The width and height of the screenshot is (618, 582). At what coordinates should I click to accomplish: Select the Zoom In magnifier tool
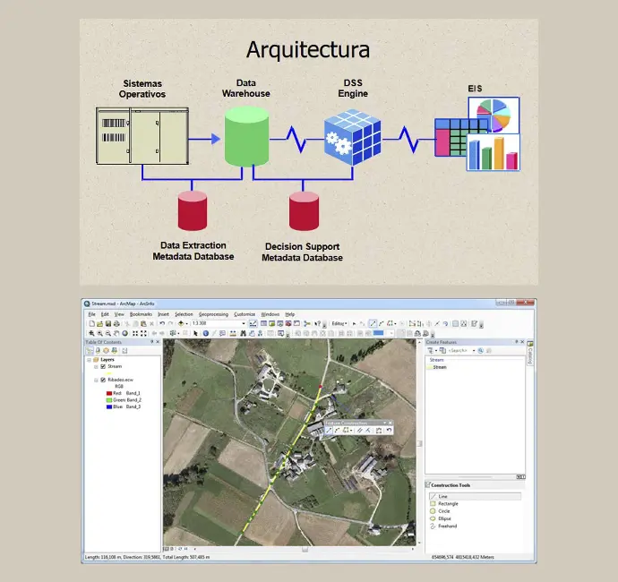91,333
